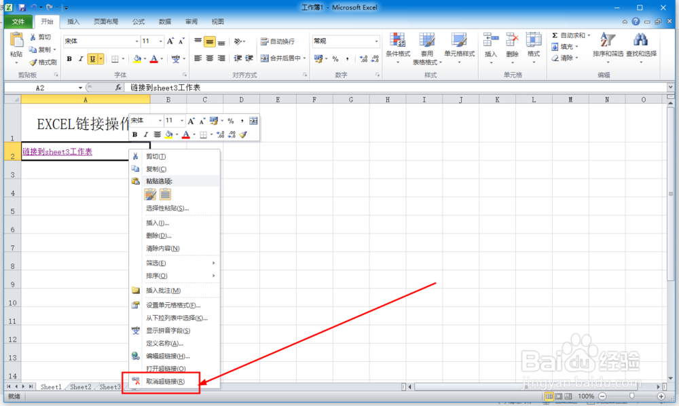Apply italic from ribbon font group
The width and height of the screenshot is (679, 406).
pos(81,59)
